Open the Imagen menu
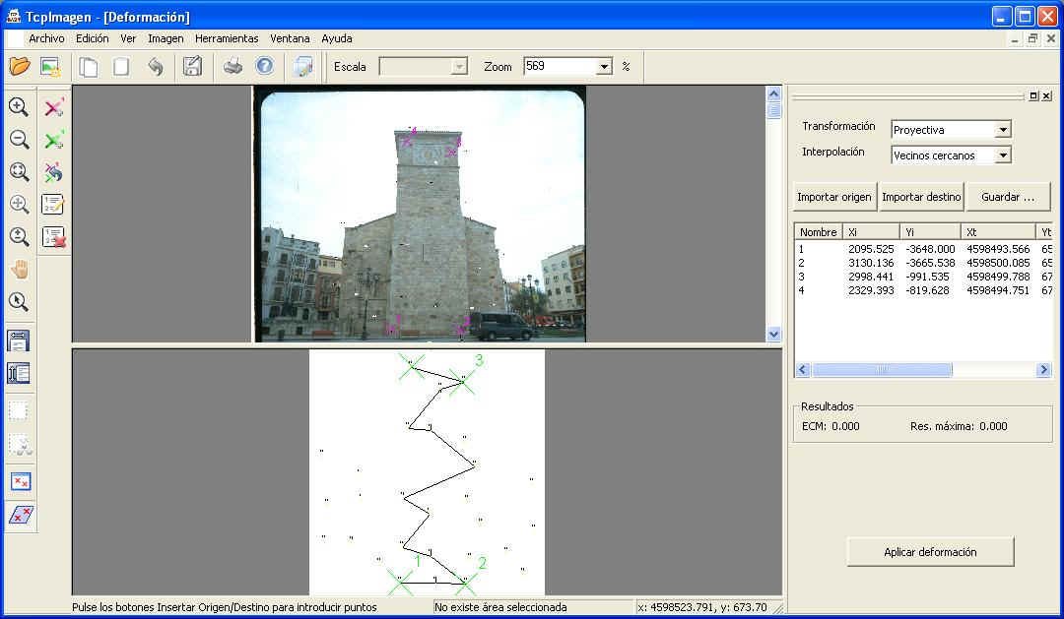1064x619 pixels. point(166,38)
